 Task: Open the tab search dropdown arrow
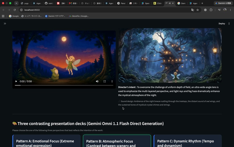pyautogui.click(x=16, y=3)
